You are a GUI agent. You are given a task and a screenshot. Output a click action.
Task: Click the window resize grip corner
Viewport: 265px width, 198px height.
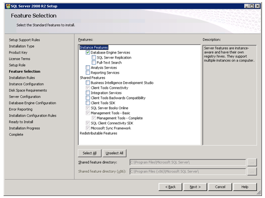tap(259, 193)
